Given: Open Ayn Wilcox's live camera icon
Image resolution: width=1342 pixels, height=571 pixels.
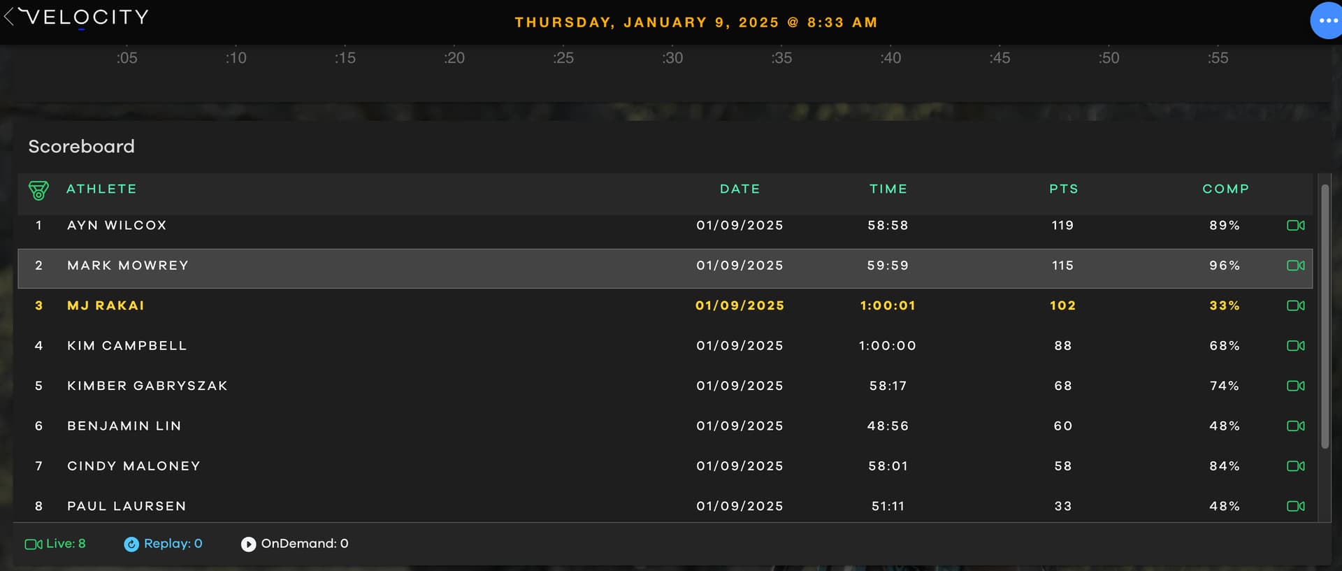Looking at the screenshot, I should [x=1296, y=226].
